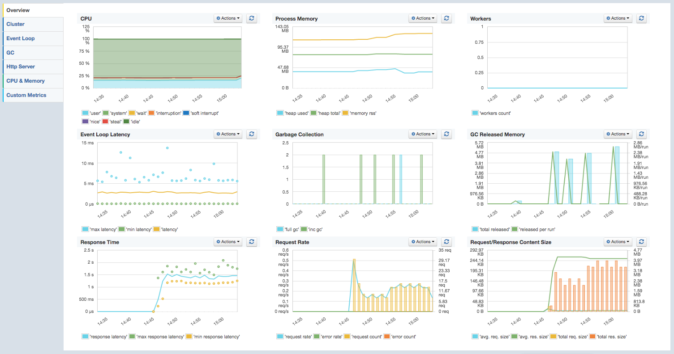This screenshot has width=674, height=354.
Task: Toggle 'memory rss' legend entry
Action: [360, 114]
